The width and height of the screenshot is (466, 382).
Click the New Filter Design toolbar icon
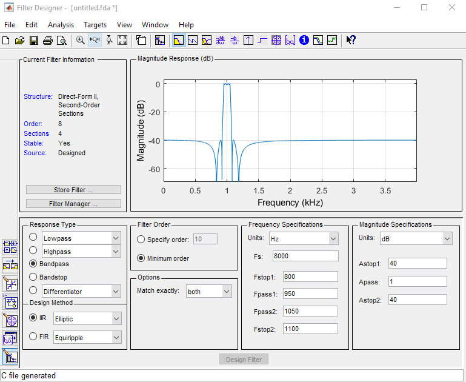click(5, 40)
